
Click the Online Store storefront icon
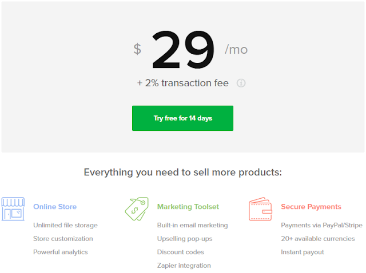pos(13,209)
